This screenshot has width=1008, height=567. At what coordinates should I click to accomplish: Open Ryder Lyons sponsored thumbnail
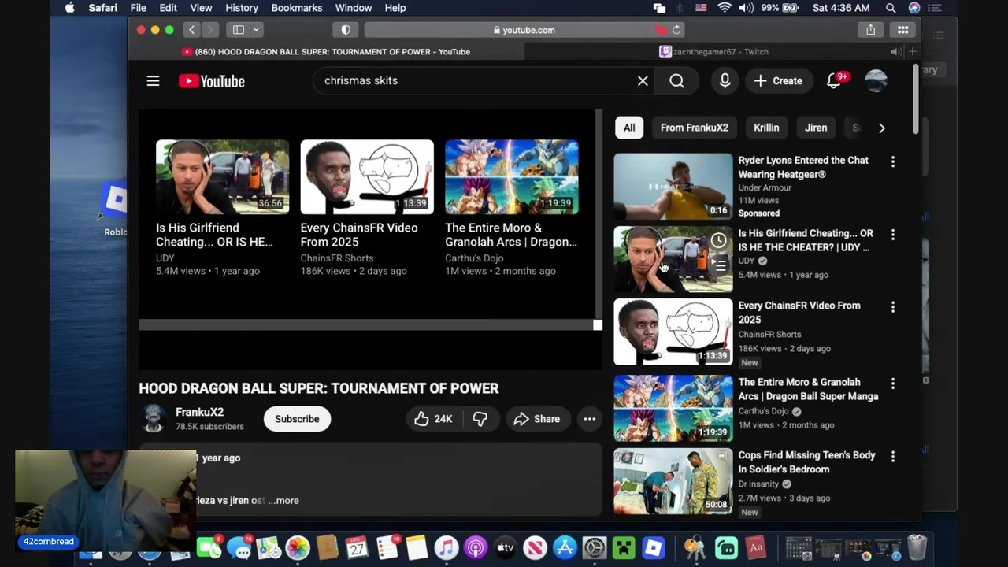(673, 187)
